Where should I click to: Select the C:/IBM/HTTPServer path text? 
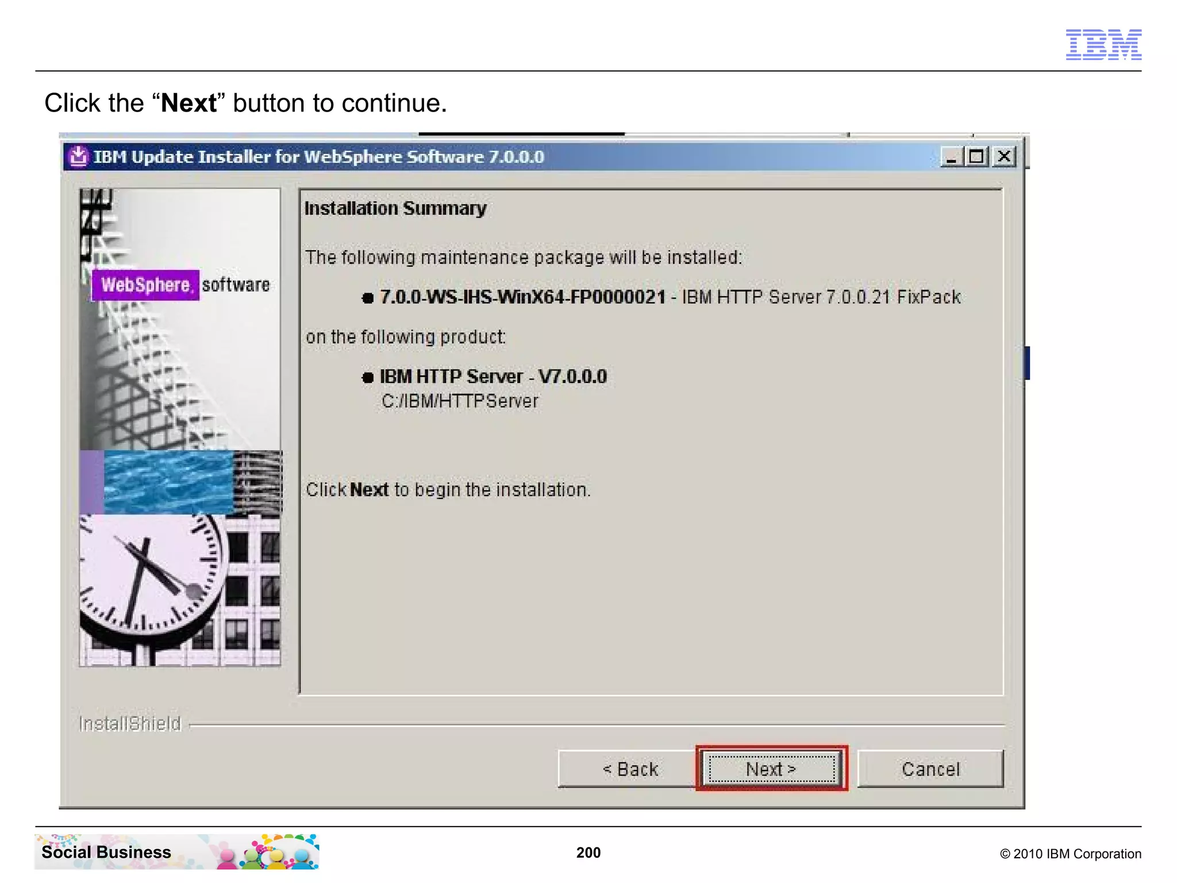click(460, 401)
